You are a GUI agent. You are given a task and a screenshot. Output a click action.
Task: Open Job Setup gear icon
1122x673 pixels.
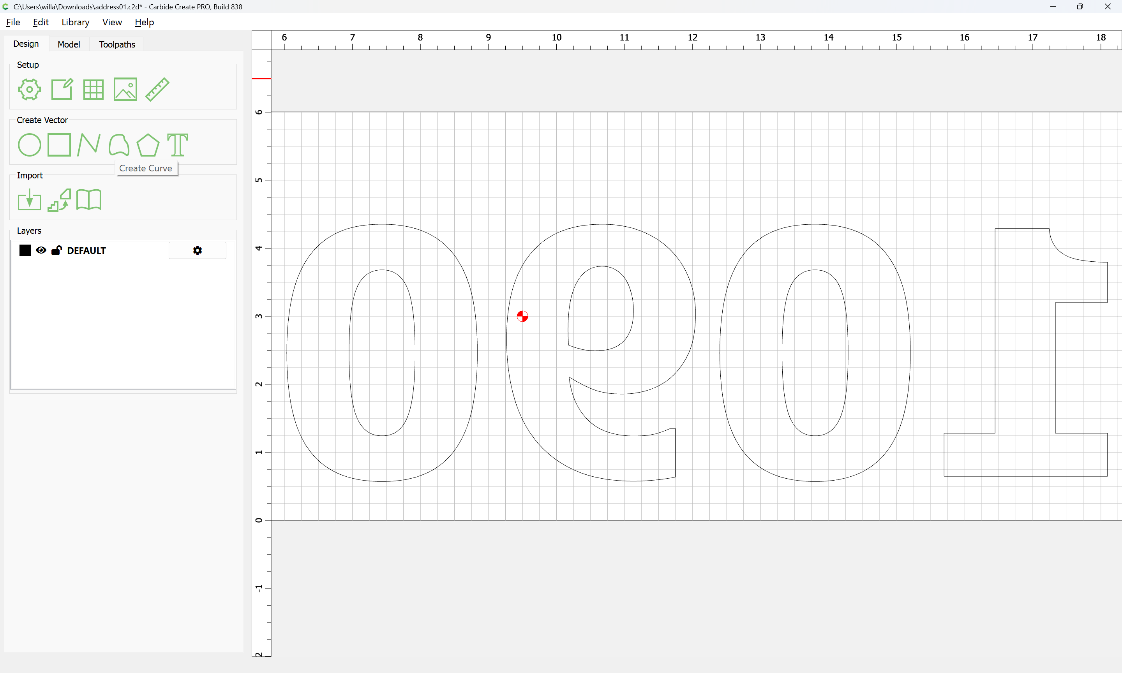(30, 89)
